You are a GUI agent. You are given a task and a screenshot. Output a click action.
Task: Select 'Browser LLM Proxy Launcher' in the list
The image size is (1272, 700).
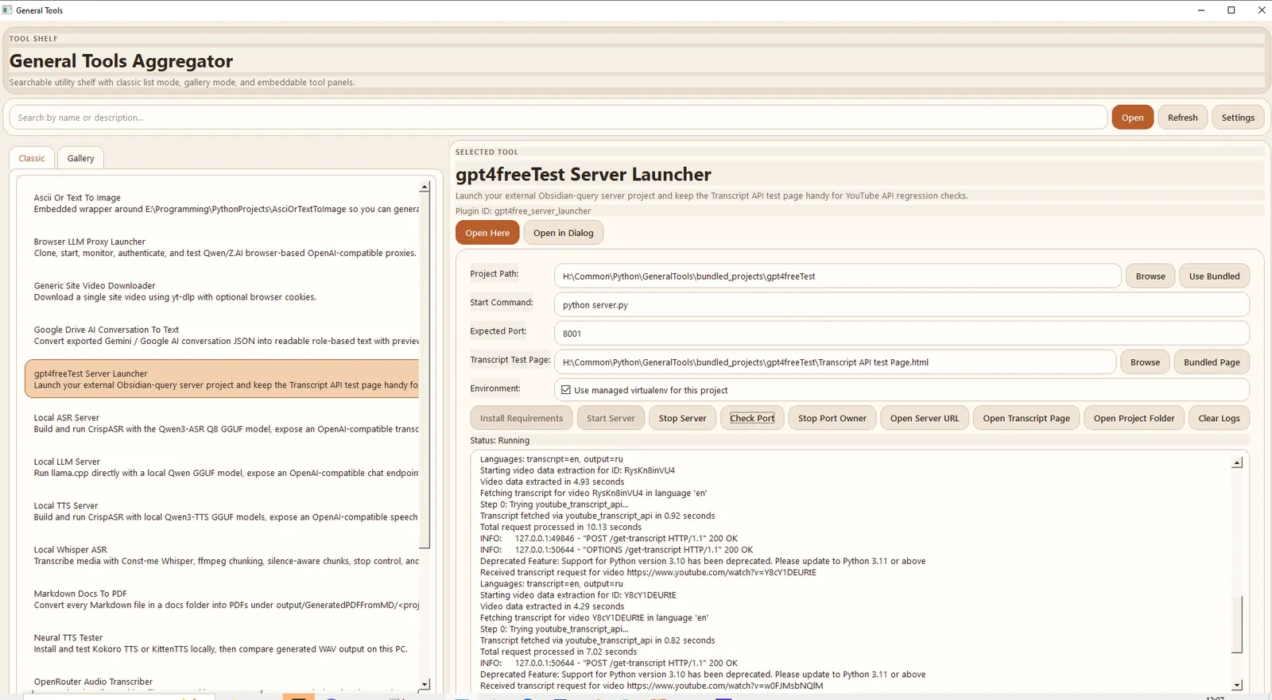[222, 247]
